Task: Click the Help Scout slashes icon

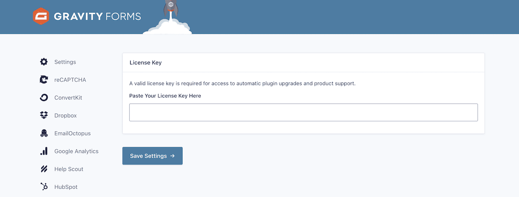Action: click(44, 169)
